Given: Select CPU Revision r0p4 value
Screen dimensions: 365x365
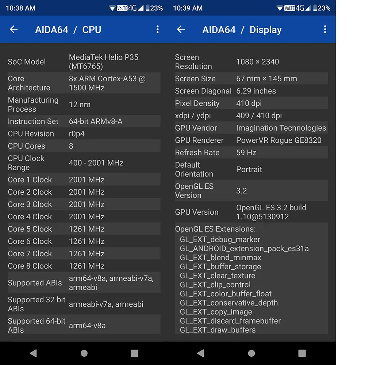Looking at the screenshot, I should click(77, 134).
